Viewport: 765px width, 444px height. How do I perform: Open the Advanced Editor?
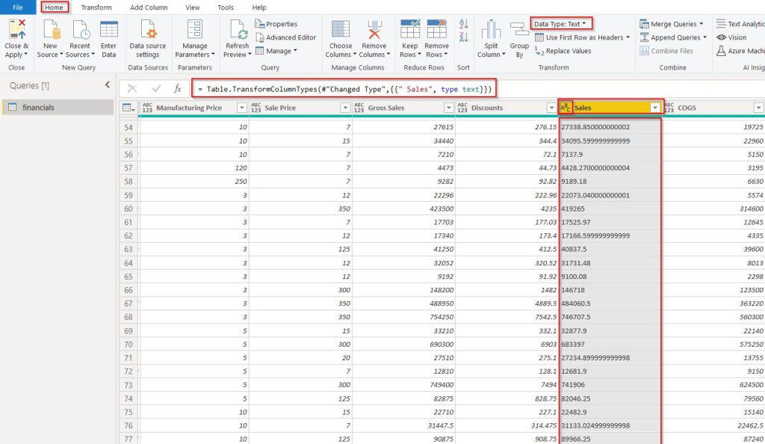286,37
